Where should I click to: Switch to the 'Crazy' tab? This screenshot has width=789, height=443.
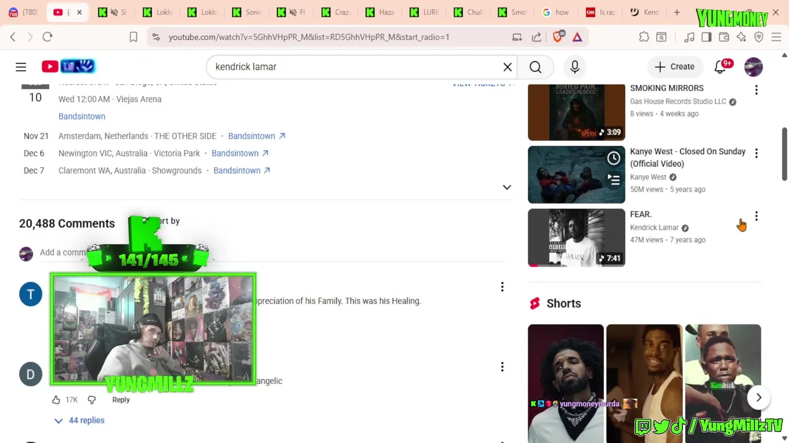pyautogui.click(x=336, y=12)
